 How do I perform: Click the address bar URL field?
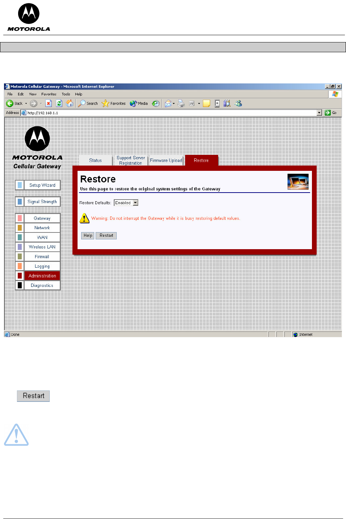click(x=171, y=112)
